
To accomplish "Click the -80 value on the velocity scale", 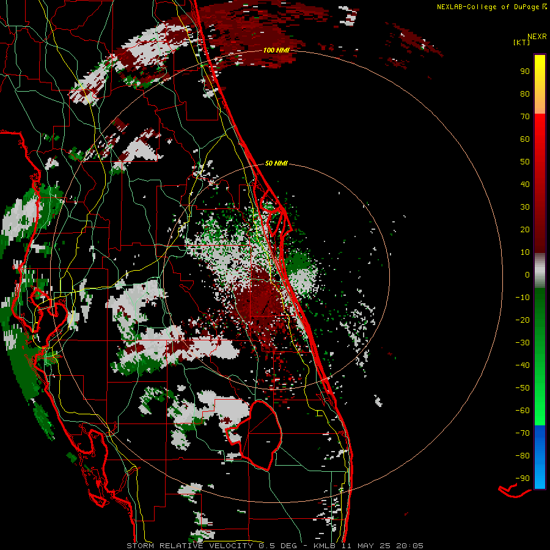I will (522, 456).
